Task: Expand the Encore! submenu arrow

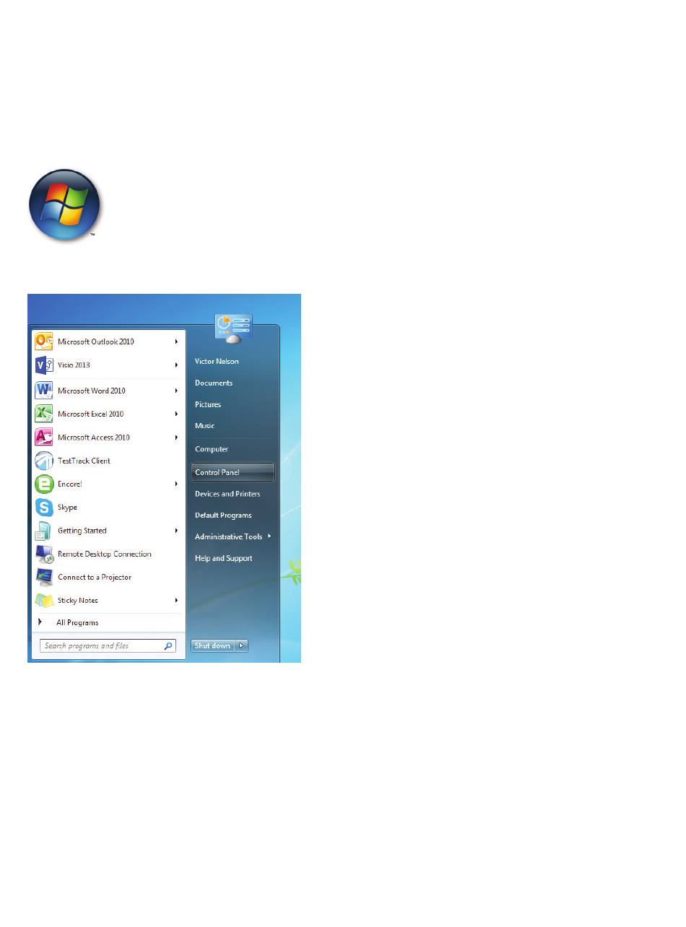Action: (176, 484)
